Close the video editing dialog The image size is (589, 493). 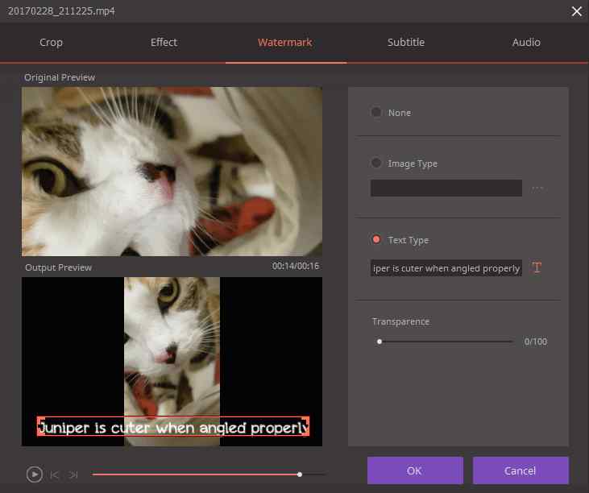(x=577, y=11)
